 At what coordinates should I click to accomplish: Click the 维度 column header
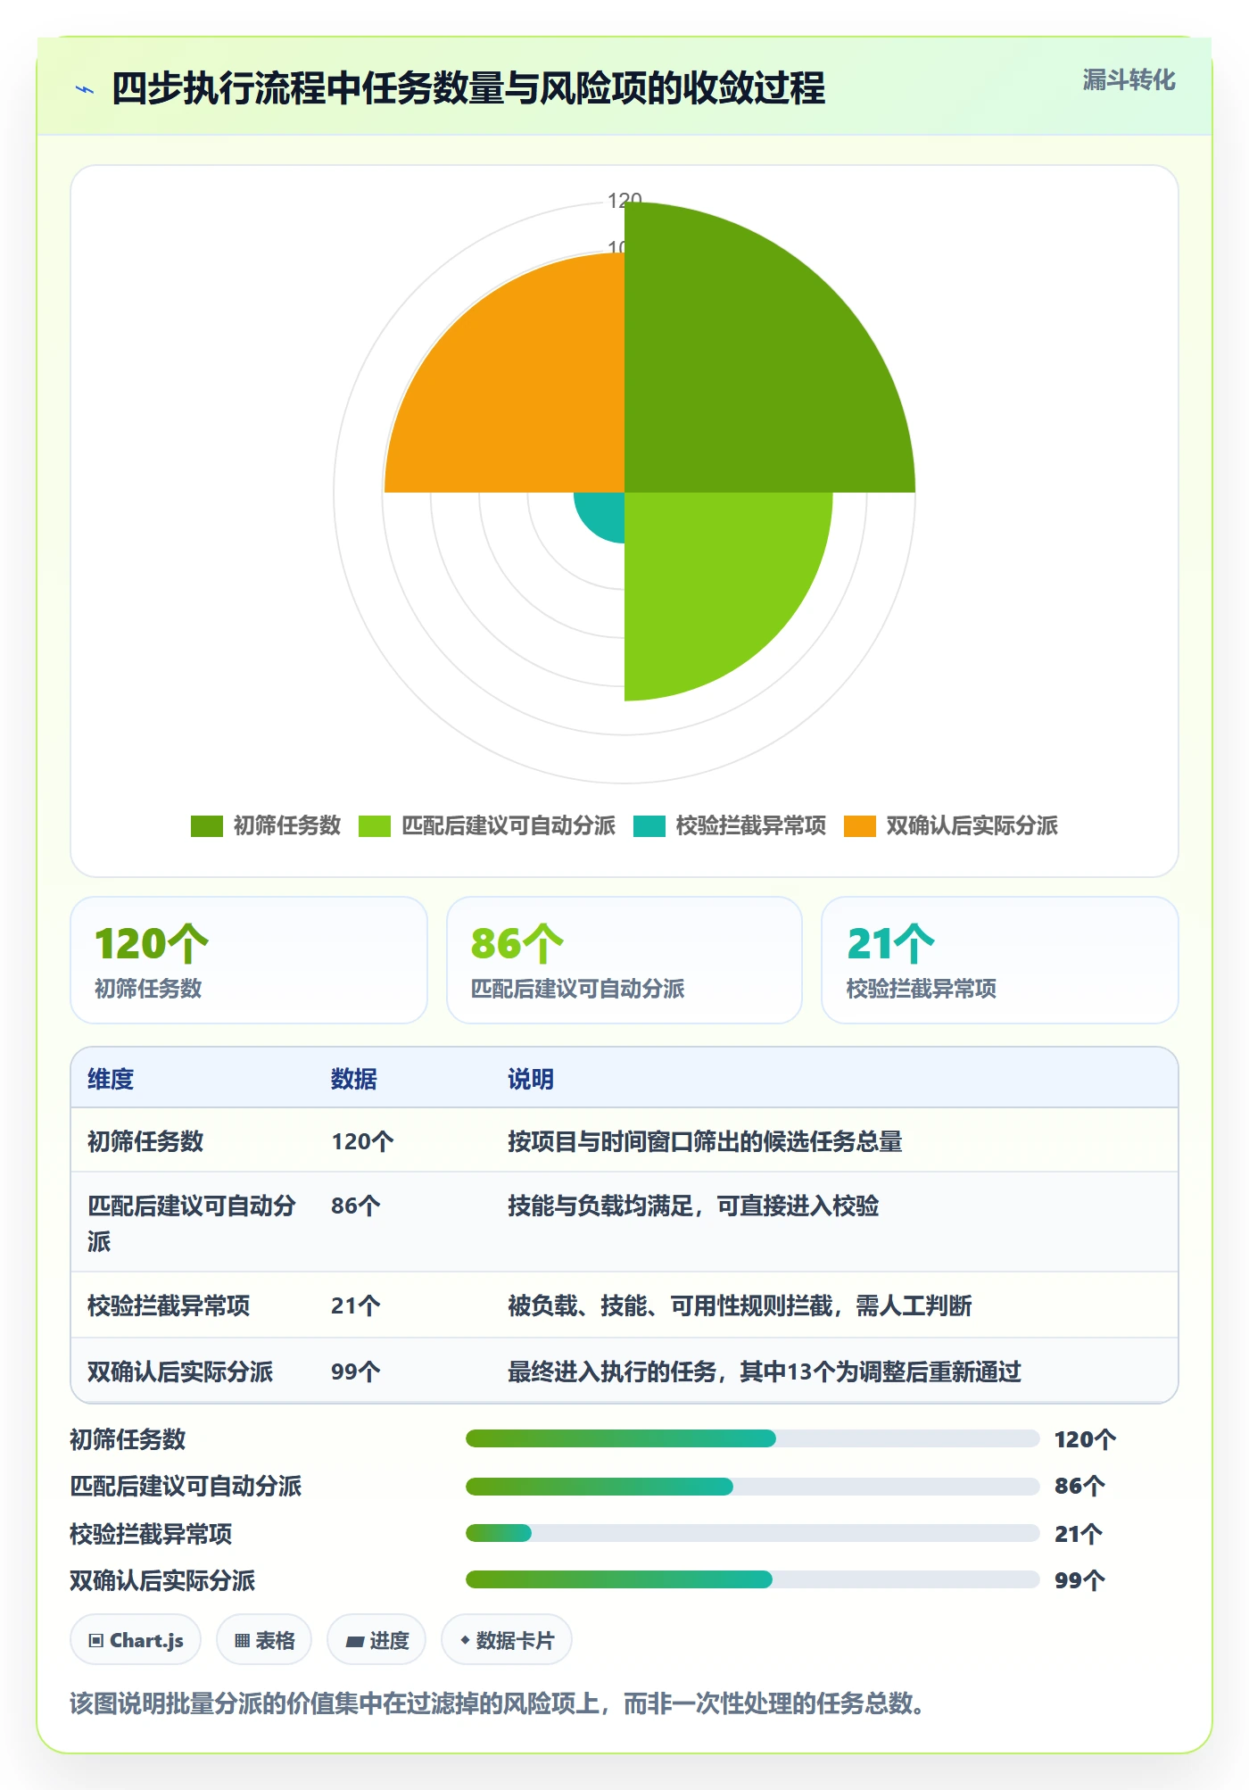tap(111, 1079)
